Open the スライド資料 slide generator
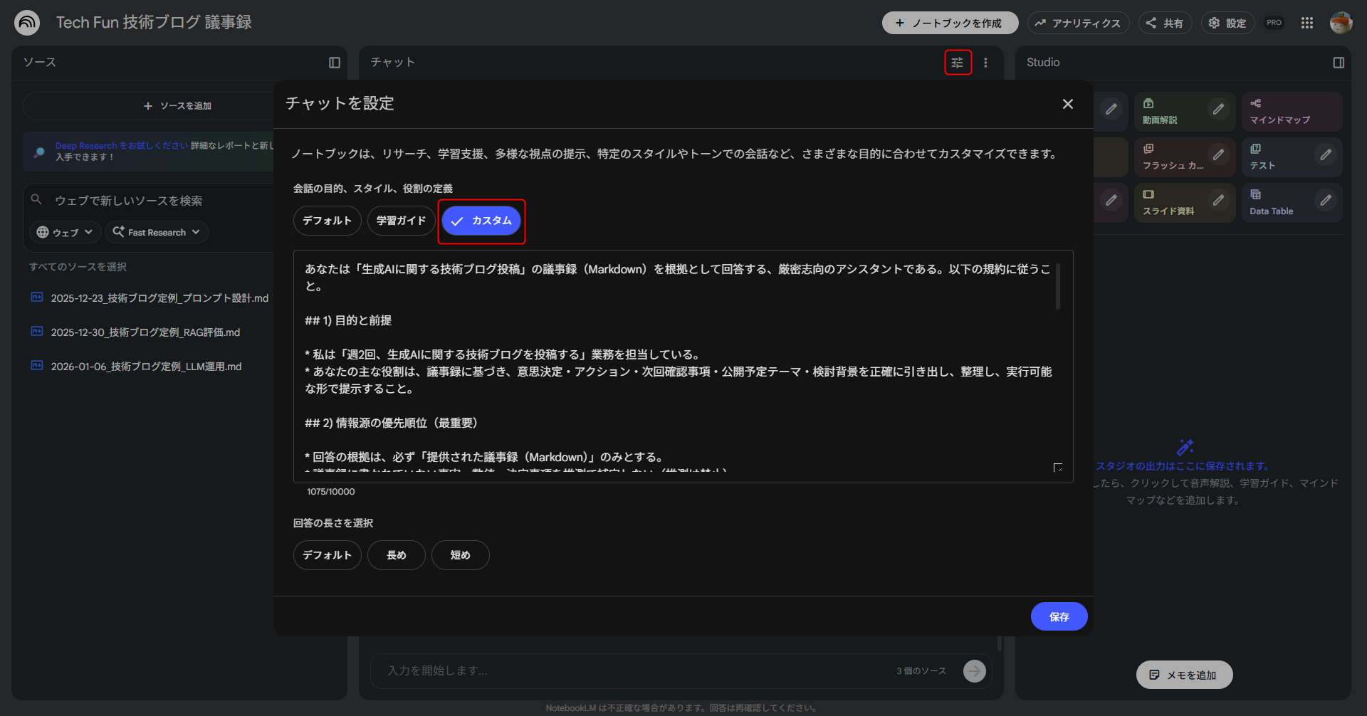 click(1171, 203)
